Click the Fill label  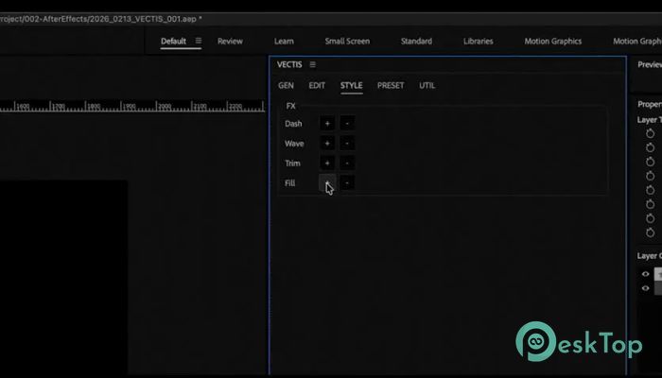tap(289, 183)
